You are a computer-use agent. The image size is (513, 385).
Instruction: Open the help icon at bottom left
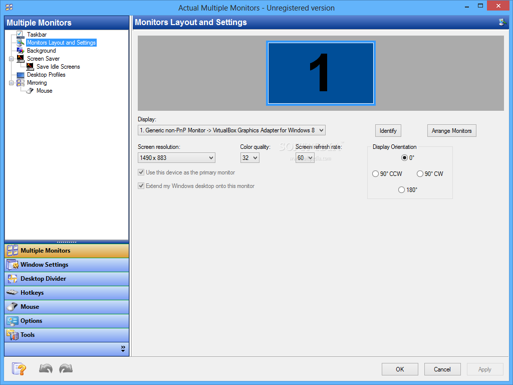[19, 368]
